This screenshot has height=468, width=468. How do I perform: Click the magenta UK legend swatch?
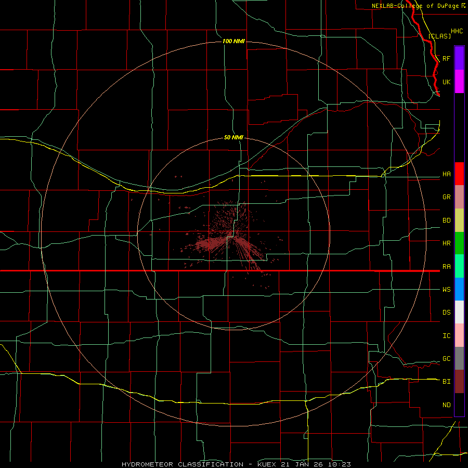click(x=459, y=82)
